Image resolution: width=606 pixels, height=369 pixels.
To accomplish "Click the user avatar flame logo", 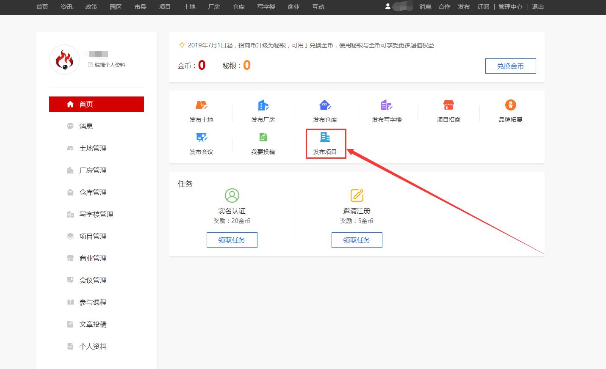I will 64,60.
